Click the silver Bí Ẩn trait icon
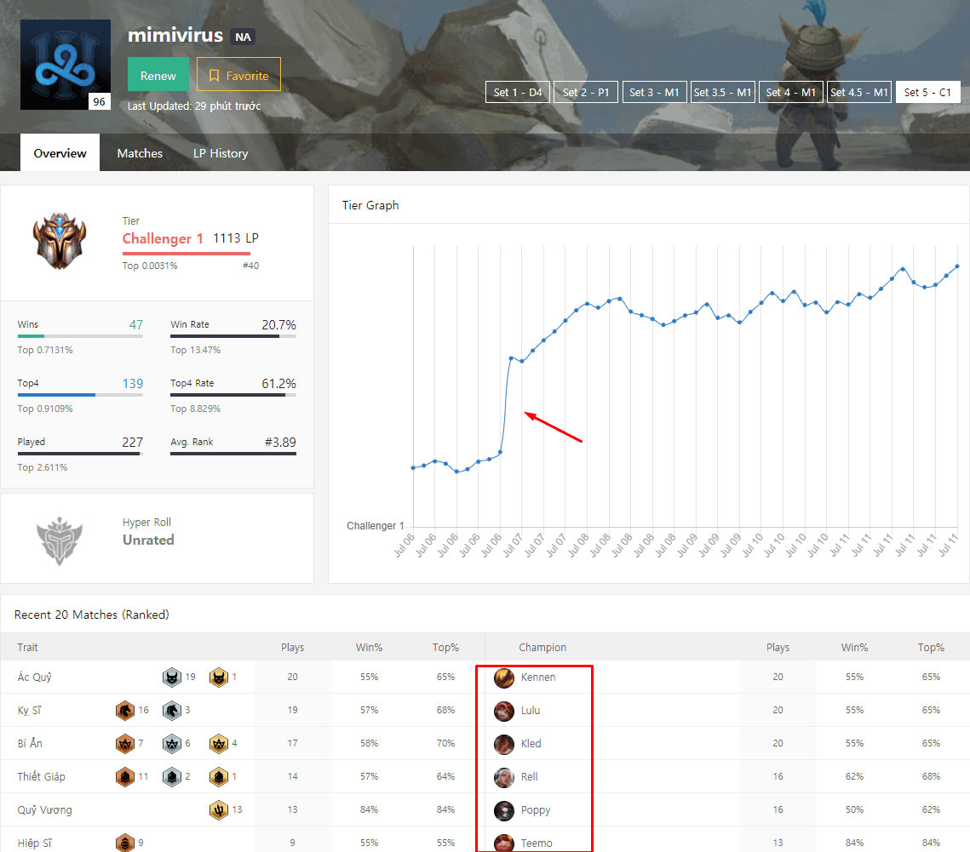 172,744
